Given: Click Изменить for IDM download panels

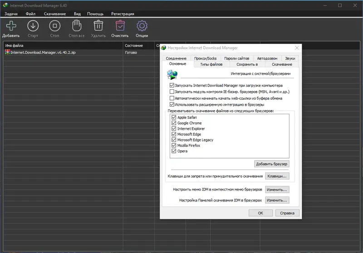Looking at the screenshot, I should point(277,200).
